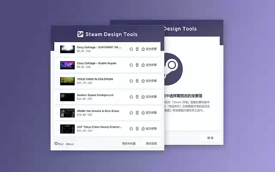Viewport: 275px width, 172px height.
Task: Open the Cozy Cottage - SUPERHOT VR thumbnail
Action: click(67, 49)
